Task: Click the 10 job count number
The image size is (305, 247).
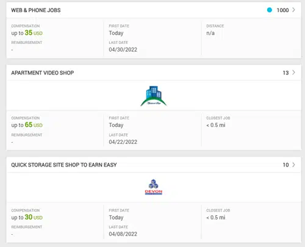Action: click(285, 165)
